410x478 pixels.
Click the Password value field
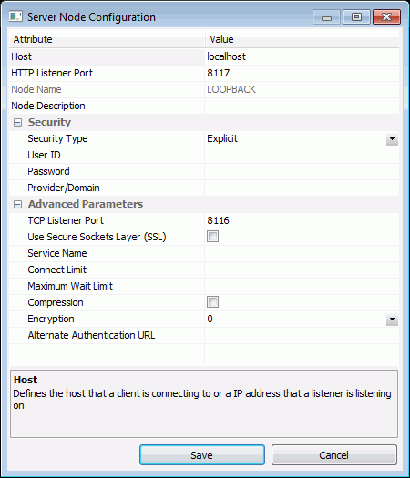[302, 172]
